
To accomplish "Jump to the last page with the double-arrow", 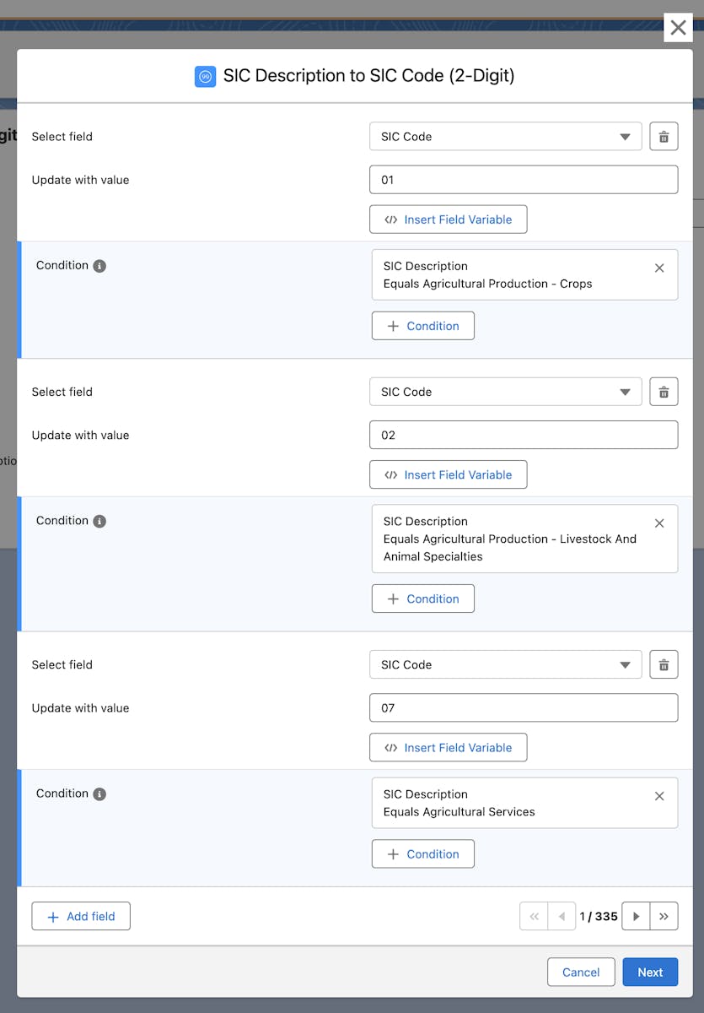I will (x=664, y=916).
